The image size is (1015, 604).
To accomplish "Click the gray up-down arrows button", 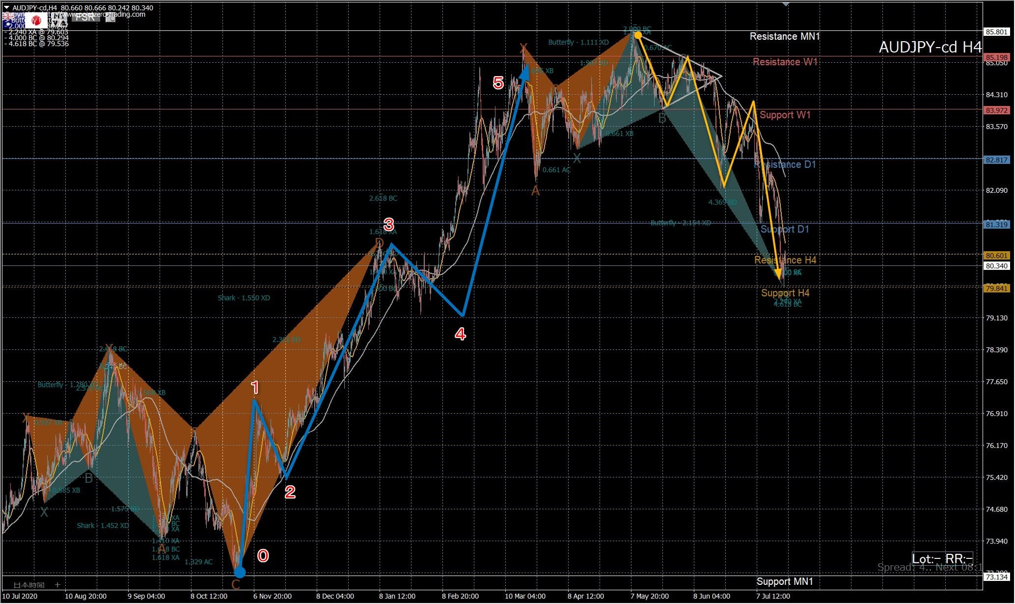I will 59,20.
